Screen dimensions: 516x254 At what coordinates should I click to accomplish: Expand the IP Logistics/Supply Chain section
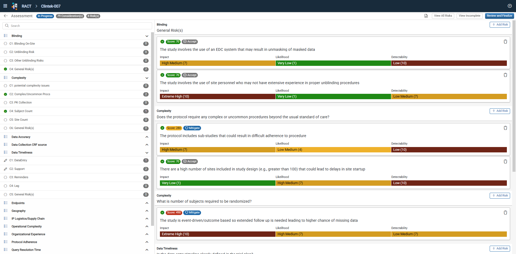(147, 219)
